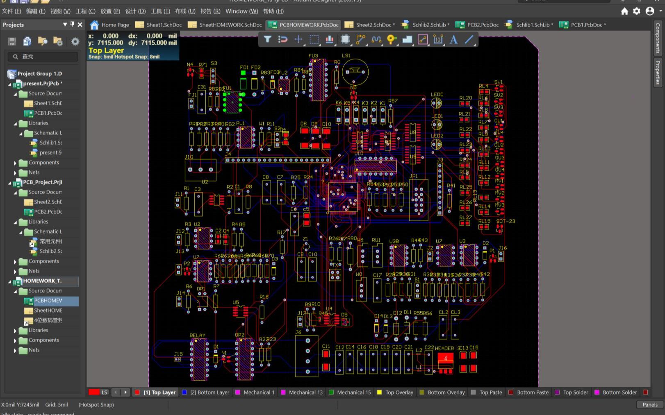
Task: Collapse the HOMEWORK_T project in the tree
Action: pos(9,281)
